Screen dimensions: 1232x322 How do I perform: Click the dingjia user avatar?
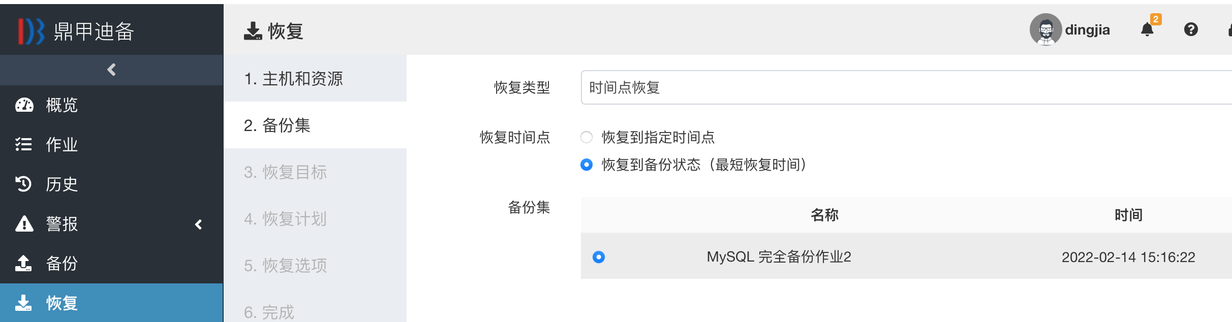coord(1045,30)
